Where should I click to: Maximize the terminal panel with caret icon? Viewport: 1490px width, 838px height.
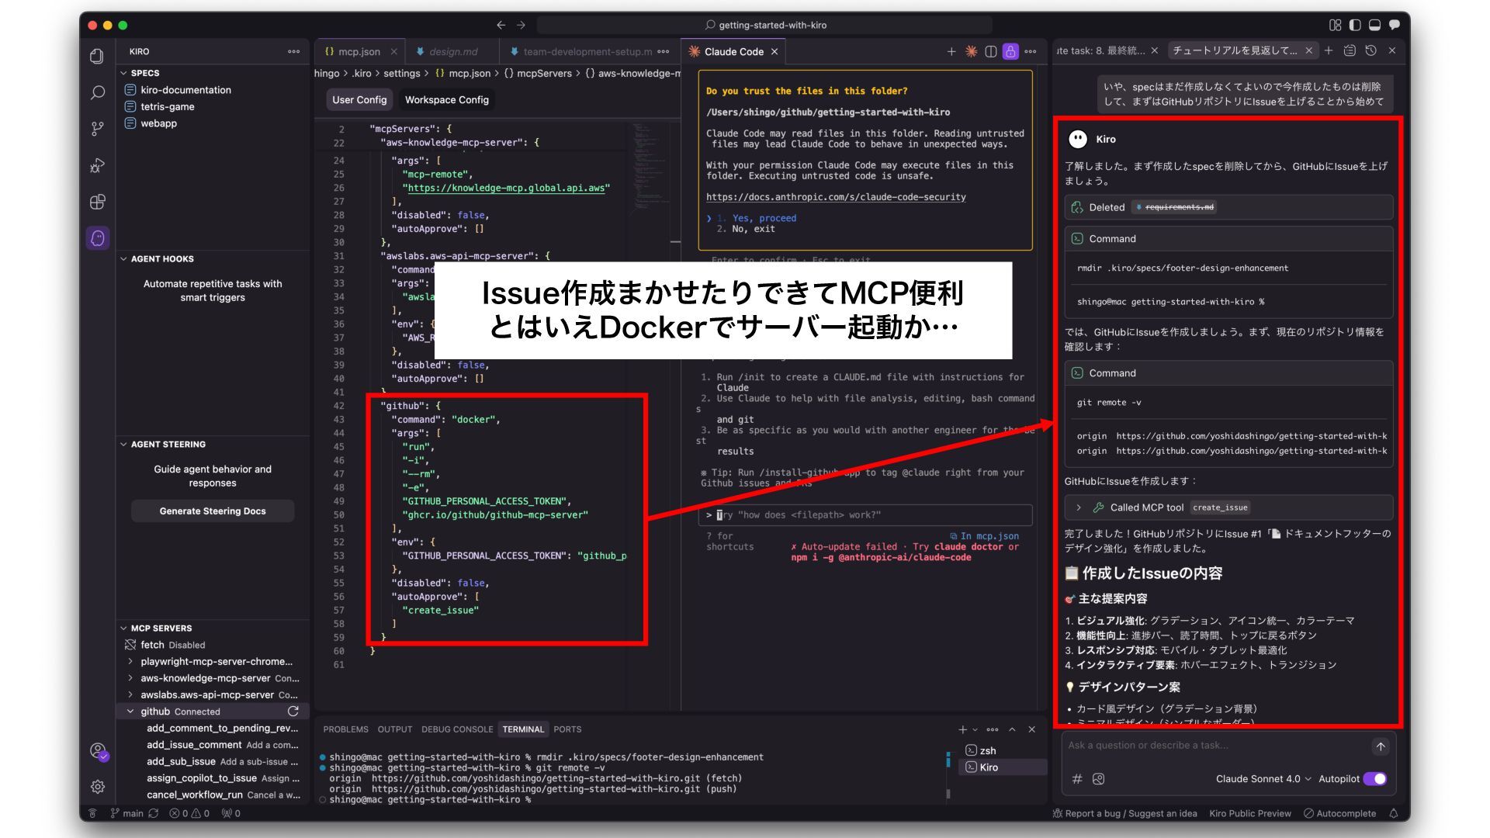[1012, 729]
